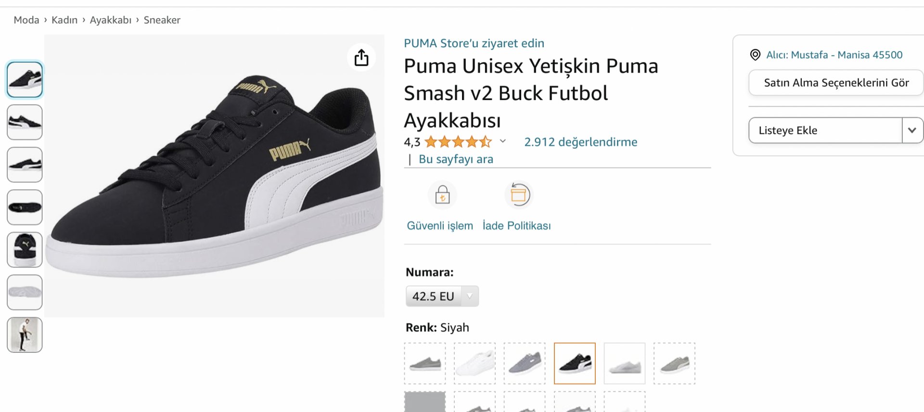Screen dimensions: 924x412
Task: Click the share icon on product image
Action: pyautogui.click(x=361, y=58)
